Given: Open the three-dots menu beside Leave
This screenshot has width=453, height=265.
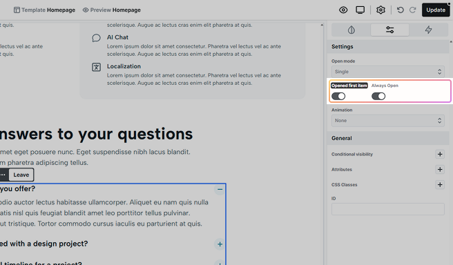Looking at the screenshot, I should click(3, 175).
